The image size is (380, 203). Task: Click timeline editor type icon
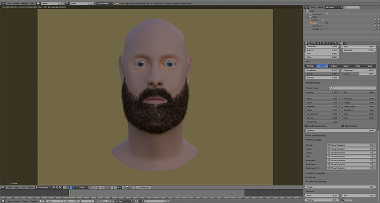(3, 201)
